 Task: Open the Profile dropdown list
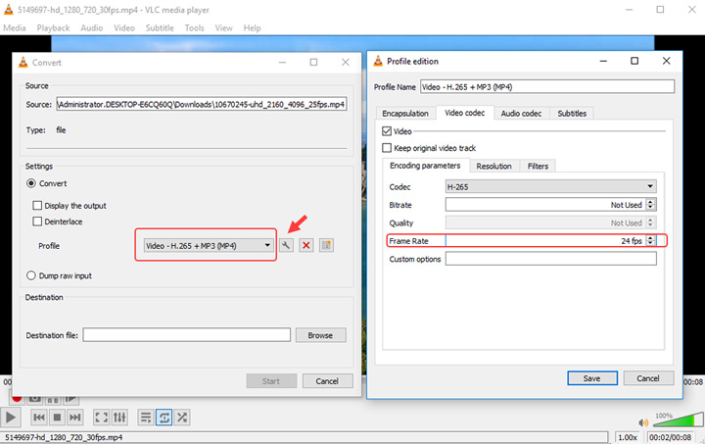point(209,245)
